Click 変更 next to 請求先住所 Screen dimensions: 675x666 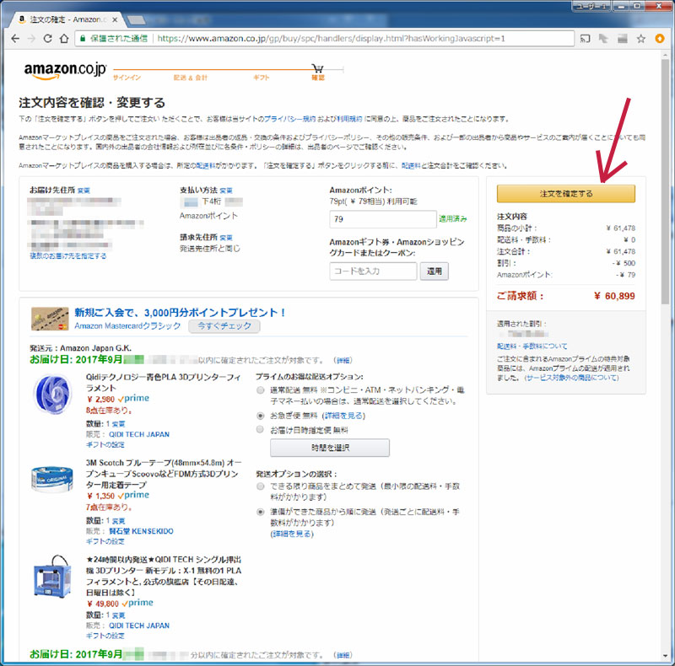point(226,238)
